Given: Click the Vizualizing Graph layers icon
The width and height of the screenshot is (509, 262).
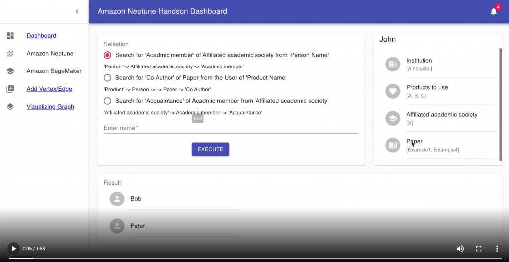Looking at the screenshot, I should pos(10,107).
